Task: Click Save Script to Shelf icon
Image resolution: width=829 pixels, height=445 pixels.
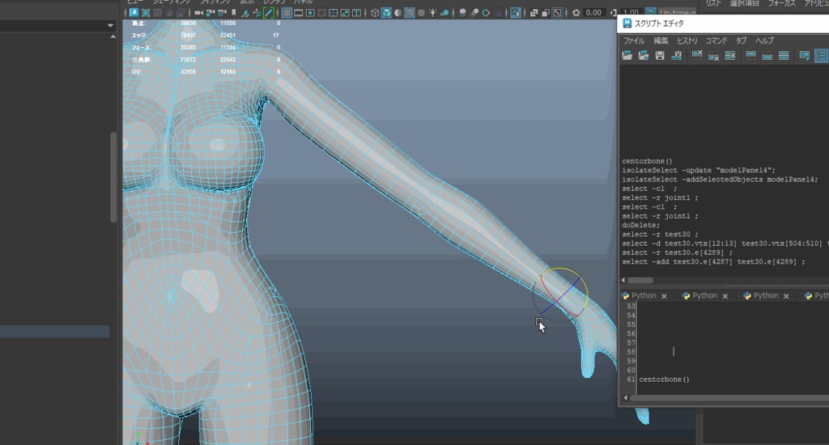Action: coord(676,56)
